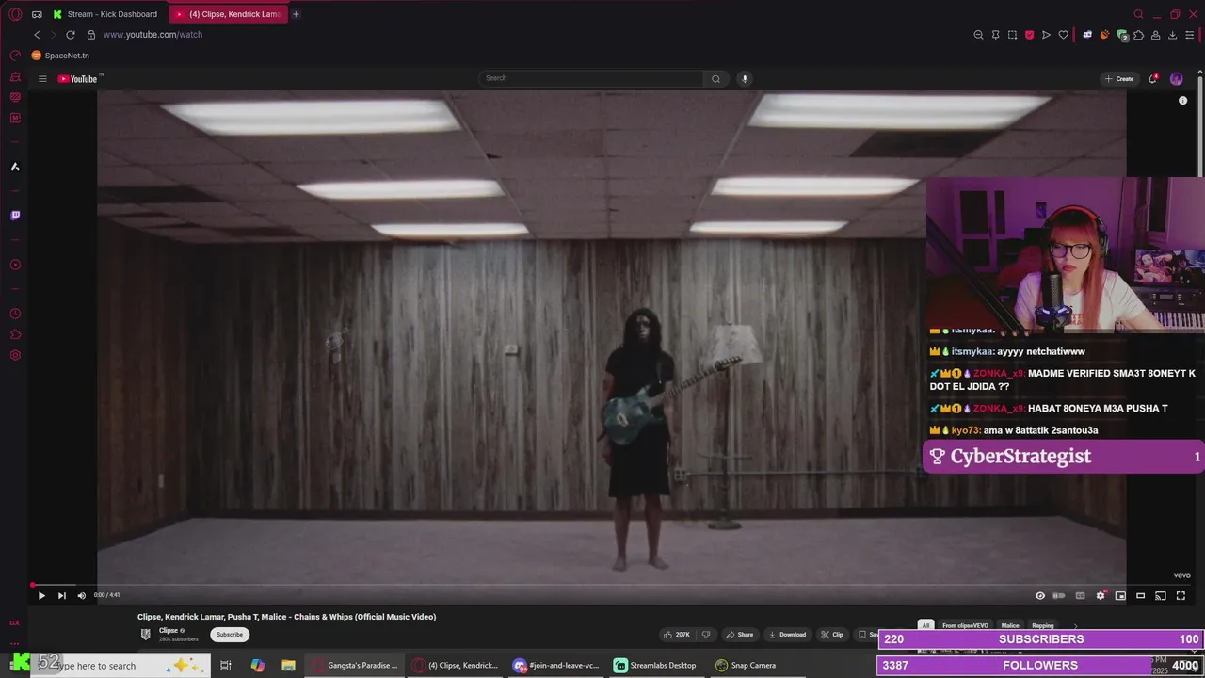The width and height of the screenshot is (1205, 678).
Task: Expand more filter chips with the arrow
Action: point(1076,625)
